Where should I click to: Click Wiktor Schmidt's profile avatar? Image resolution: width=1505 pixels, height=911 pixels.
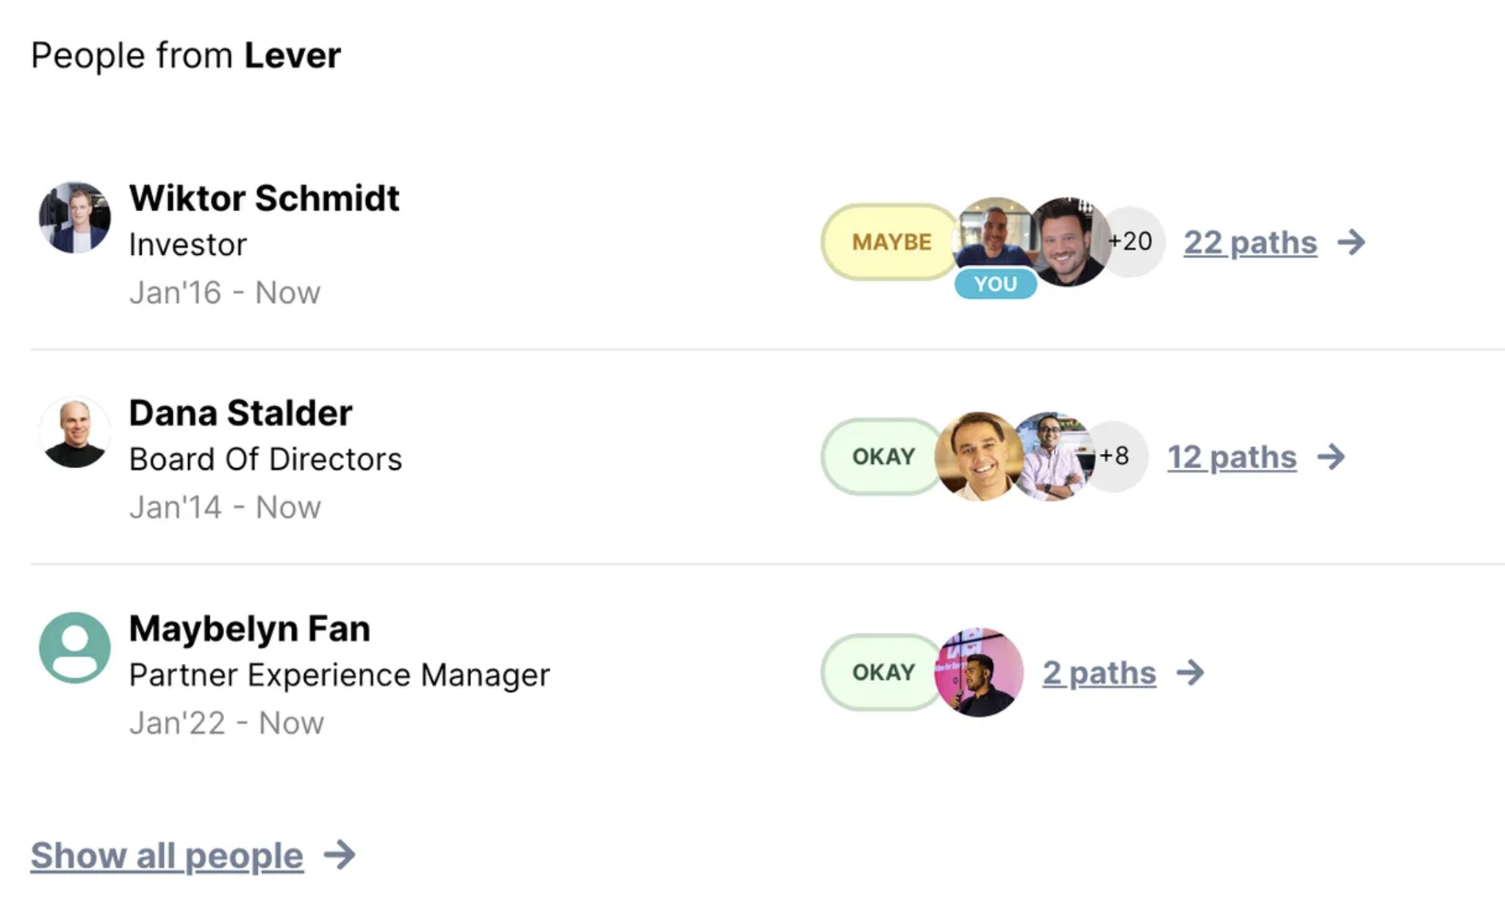75,217
